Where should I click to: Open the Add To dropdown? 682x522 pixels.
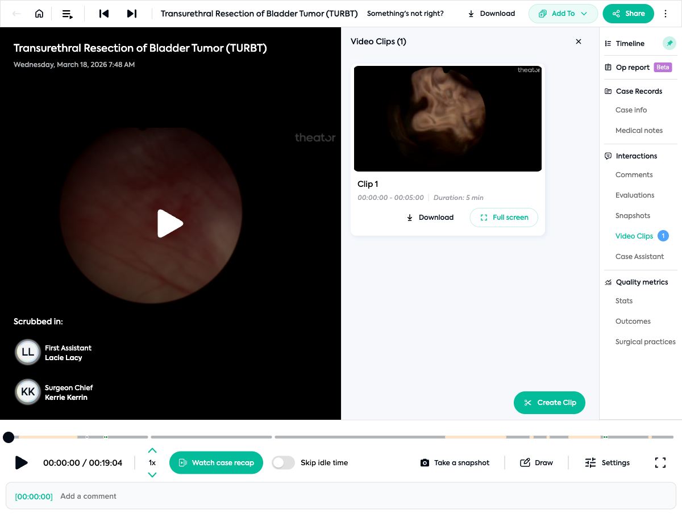[563, 13]
